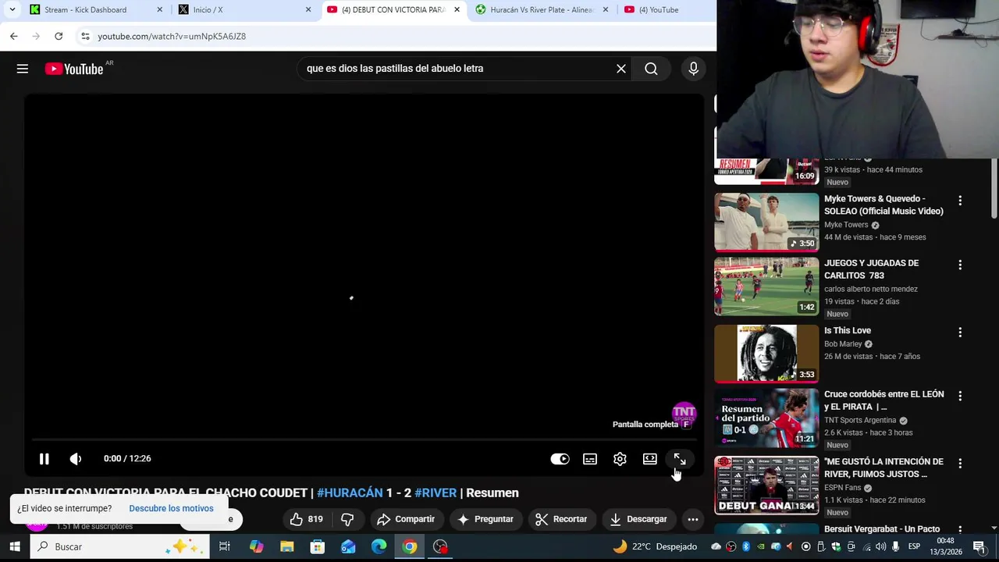Click the TNT Sports Argentina channel name
Viewport: 999px width, 562px height.
pos(860,420)
